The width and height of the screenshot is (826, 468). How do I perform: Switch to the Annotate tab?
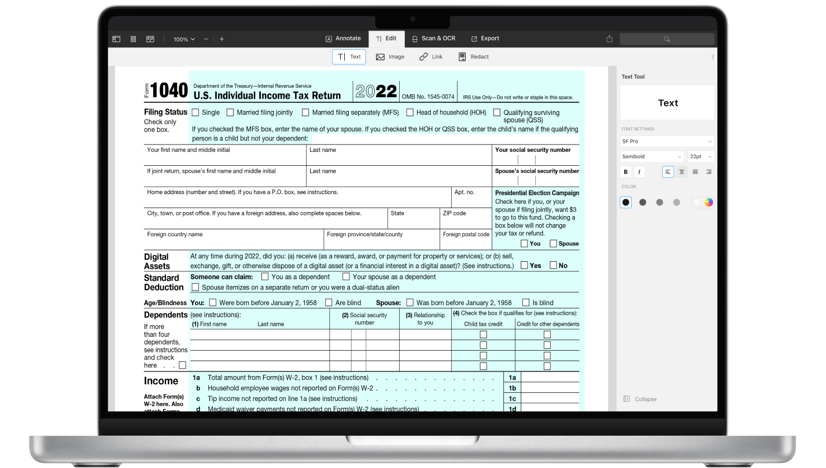click(x=344, y=39)
